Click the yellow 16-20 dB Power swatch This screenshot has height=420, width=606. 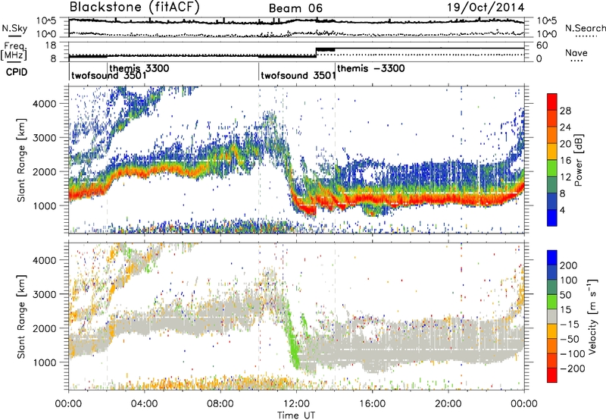pos(552,152)
